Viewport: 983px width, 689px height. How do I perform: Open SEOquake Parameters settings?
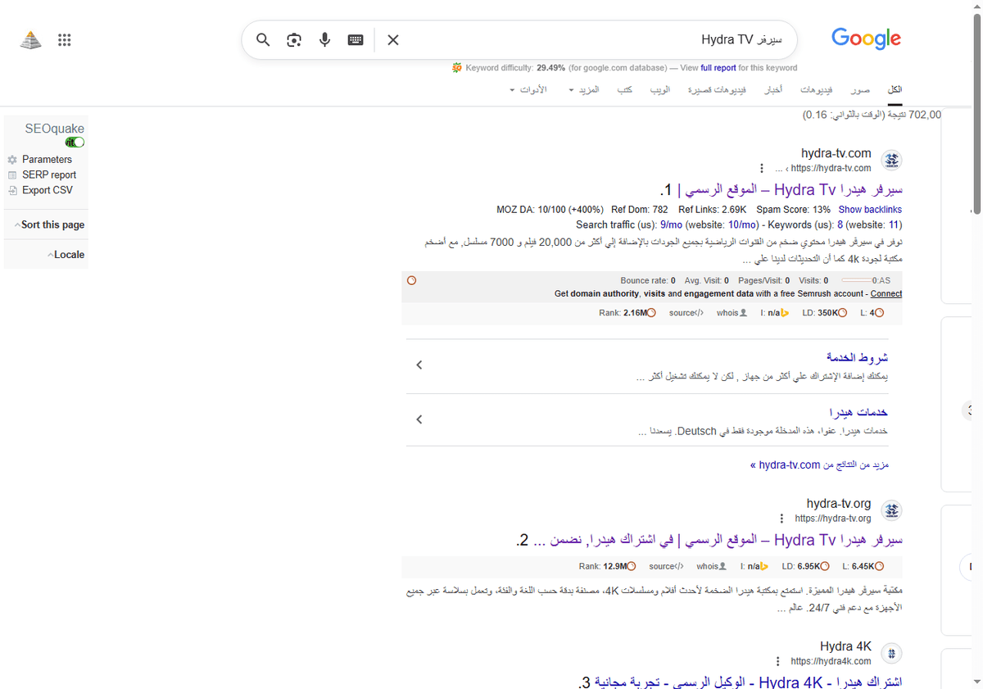coord(48,159)
